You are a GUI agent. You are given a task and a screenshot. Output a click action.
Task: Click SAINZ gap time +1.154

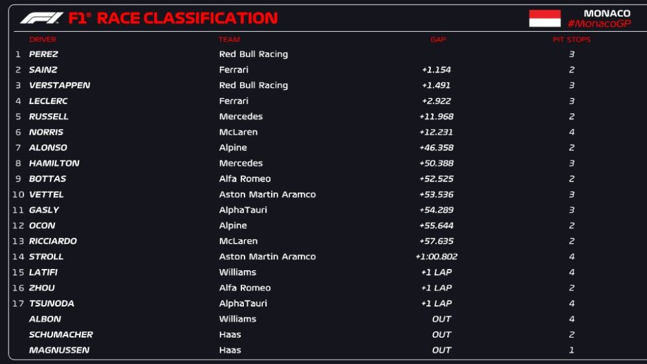436,70
